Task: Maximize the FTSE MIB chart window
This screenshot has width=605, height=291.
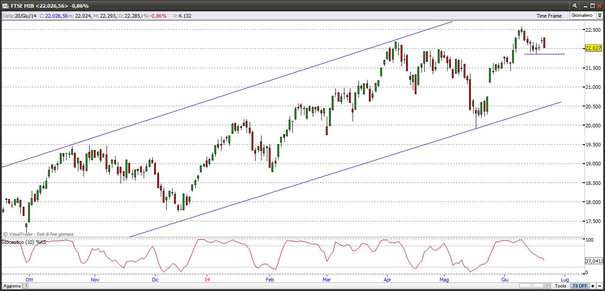Action: [591, 5]
